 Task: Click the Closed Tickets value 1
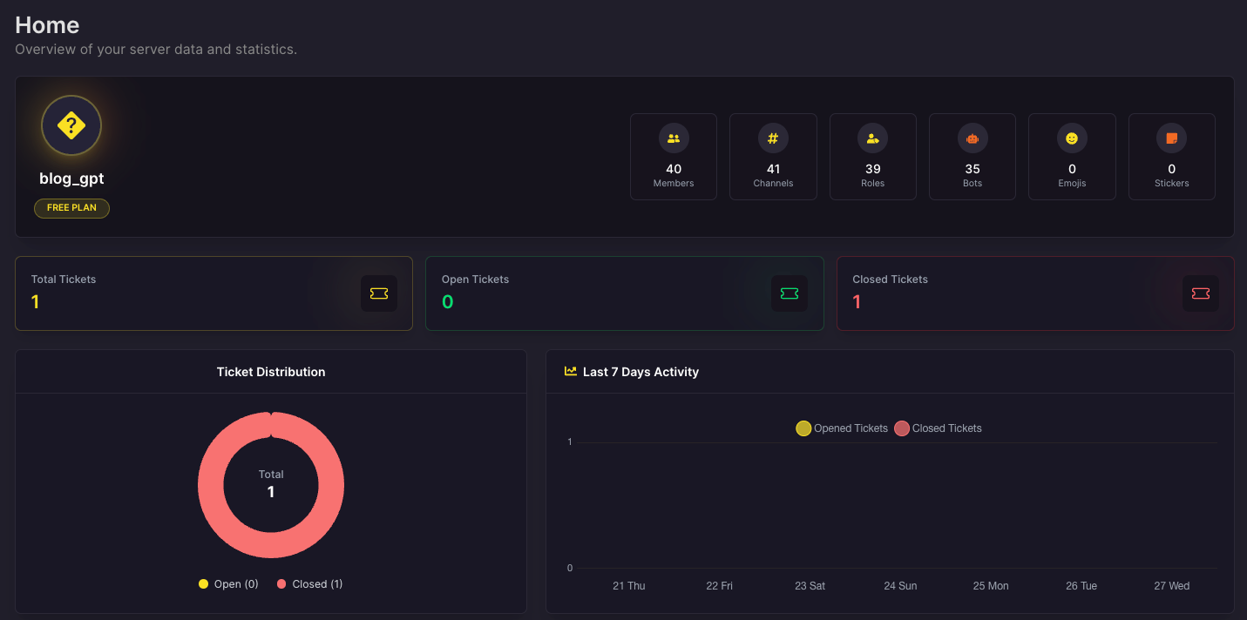pos(857,302)
